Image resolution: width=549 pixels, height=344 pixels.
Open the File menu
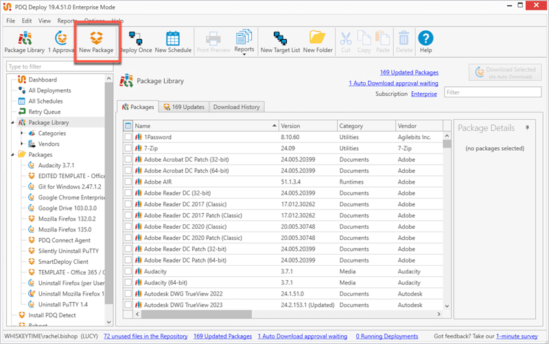pyautogui.click(x=10, y=21)
